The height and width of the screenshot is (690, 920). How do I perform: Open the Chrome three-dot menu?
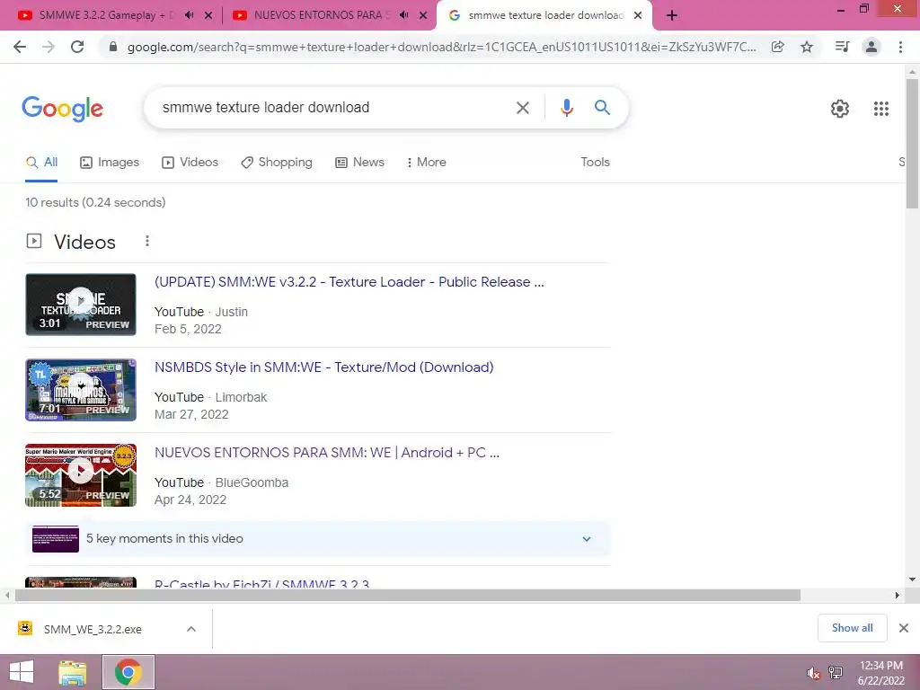[x=900, y=47]
